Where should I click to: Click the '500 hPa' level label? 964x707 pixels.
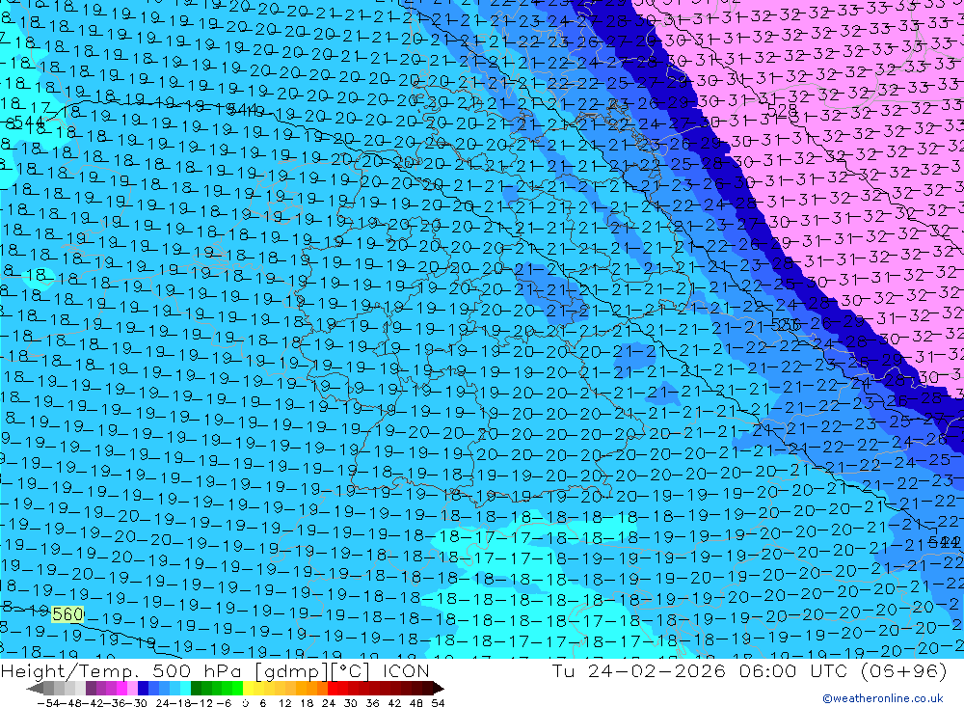(x=197, y=671)
